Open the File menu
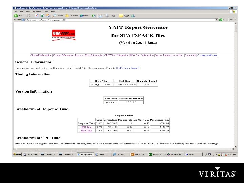 tap(16, 12)
